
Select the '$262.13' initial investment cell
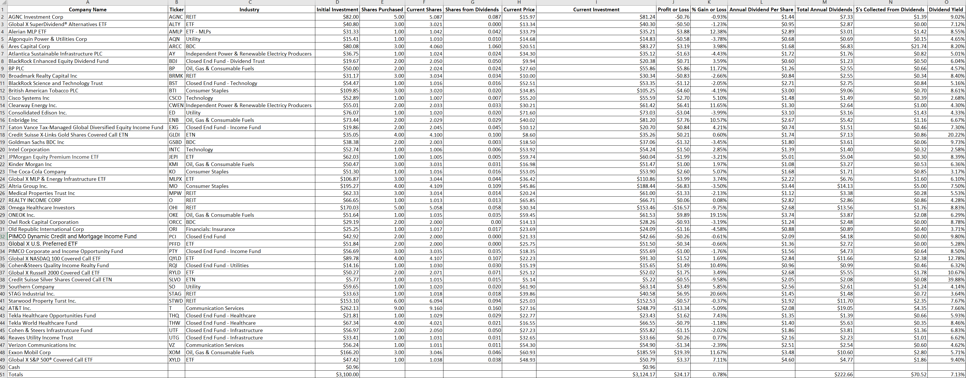pos(337,308)
